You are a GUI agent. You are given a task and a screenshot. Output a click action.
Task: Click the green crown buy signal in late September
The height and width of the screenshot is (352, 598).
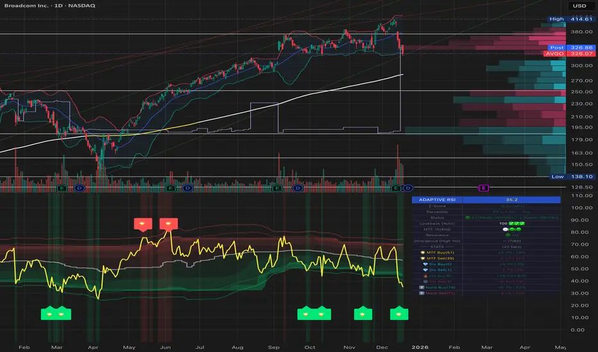click(305, 313)
